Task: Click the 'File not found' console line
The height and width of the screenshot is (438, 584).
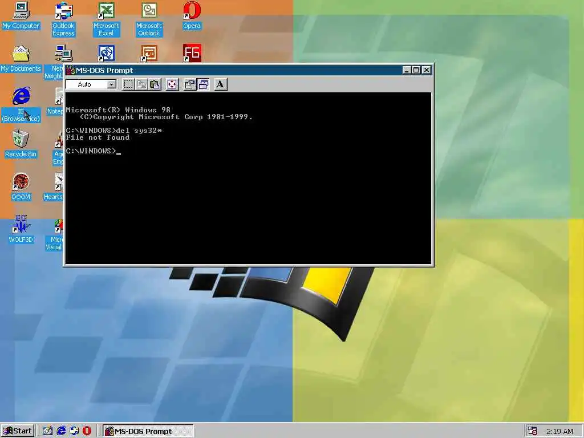Action: coord(98,137)
